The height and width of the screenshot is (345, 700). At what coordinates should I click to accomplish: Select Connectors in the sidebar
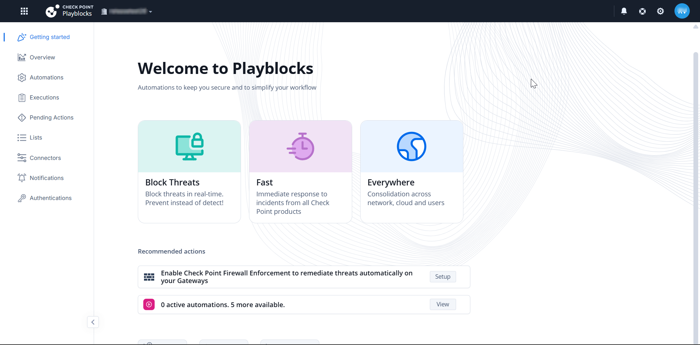click(45, 158)
